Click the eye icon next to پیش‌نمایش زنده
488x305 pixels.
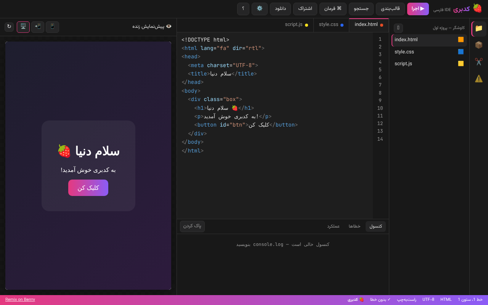(169, 26)
